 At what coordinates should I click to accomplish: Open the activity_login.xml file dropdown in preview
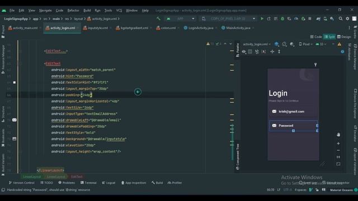257,44
